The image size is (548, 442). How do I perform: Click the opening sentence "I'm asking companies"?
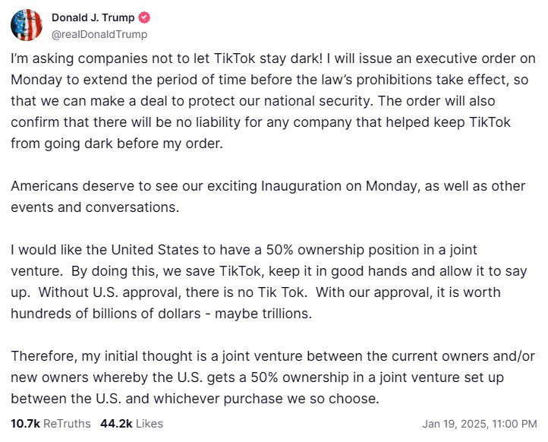point(167,58)
